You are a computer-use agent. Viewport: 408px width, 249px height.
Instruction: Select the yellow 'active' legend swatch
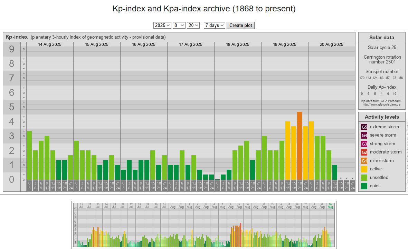364,169
